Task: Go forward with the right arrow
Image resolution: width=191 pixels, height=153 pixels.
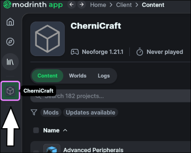Action: 81,5
